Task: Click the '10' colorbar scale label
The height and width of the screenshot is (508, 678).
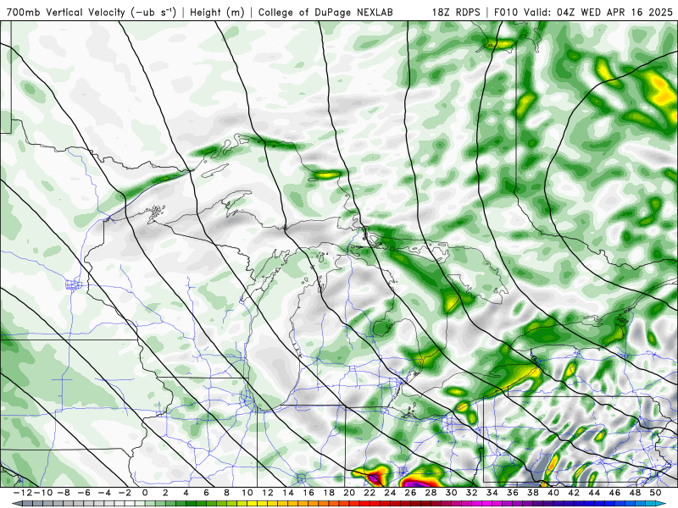Action: (247, 493)
